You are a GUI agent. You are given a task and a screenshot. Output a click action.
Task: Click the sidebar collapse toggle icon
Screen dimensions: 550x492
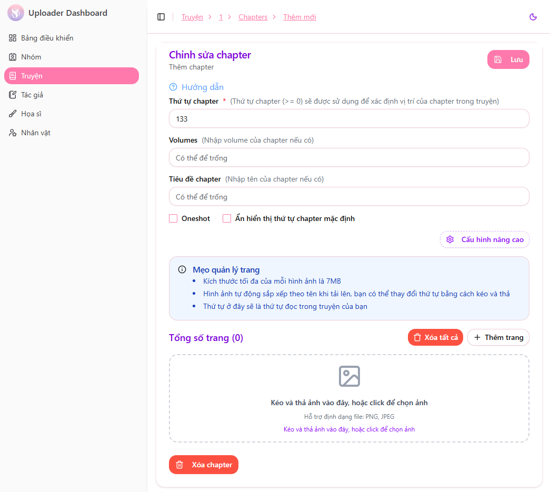click(x=161, y=17)
